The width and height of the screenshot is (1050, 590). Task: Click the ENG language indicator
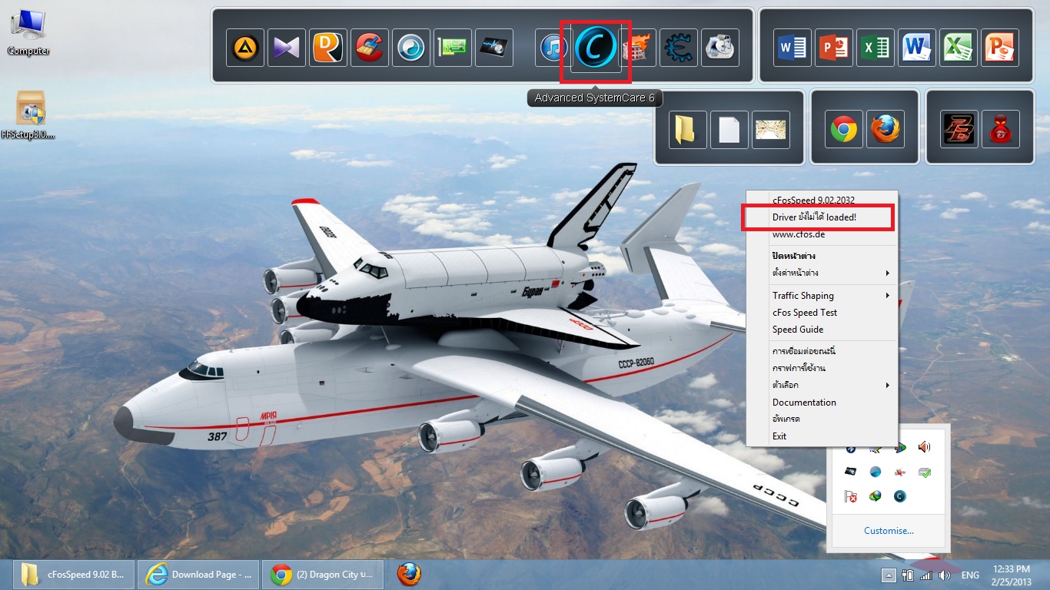pyautogui.click(x=970, y=575)
